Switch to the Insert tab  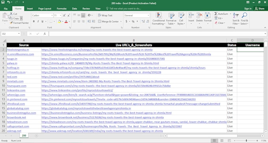pyautogui.click(x=30, y=9)
